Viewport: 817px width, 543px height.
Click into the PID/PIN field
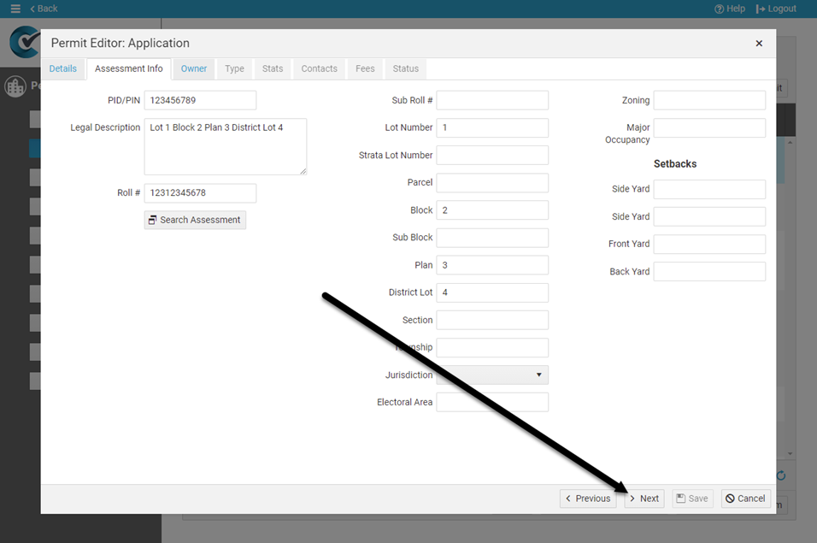200,100
